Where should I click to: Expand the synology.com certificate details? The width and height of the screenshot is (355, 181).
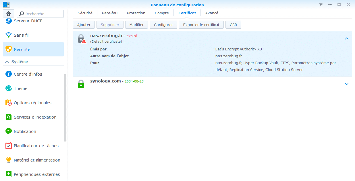[x=346, y=84]
